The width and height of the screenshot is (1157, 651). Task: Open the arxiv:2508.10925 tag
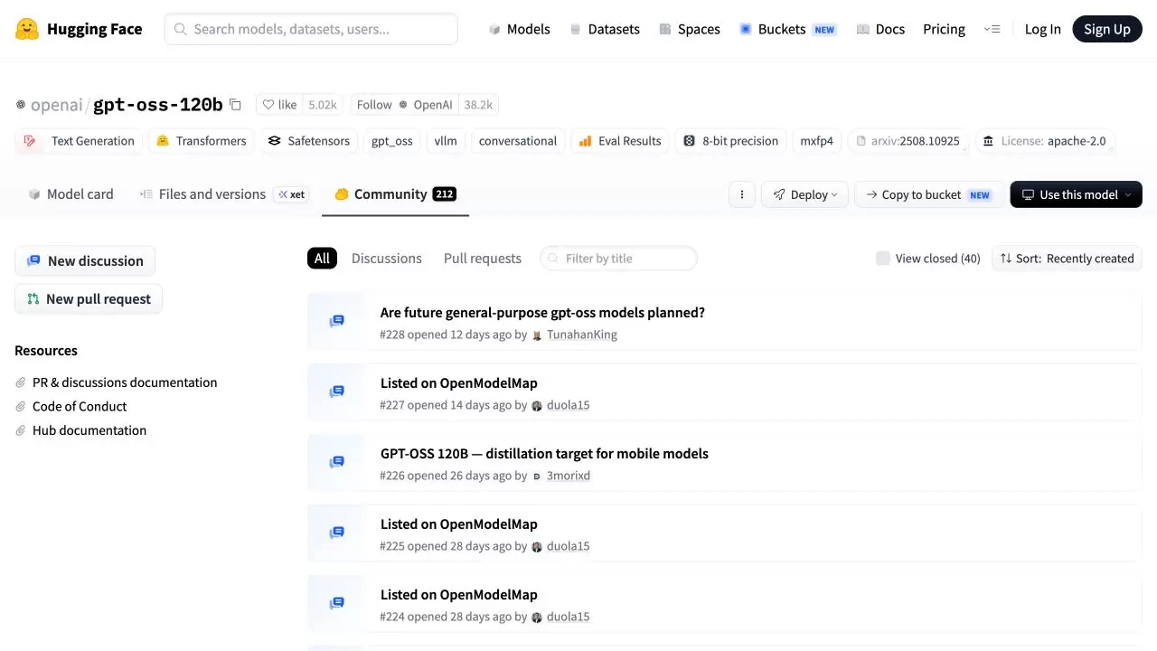(908, 141)
